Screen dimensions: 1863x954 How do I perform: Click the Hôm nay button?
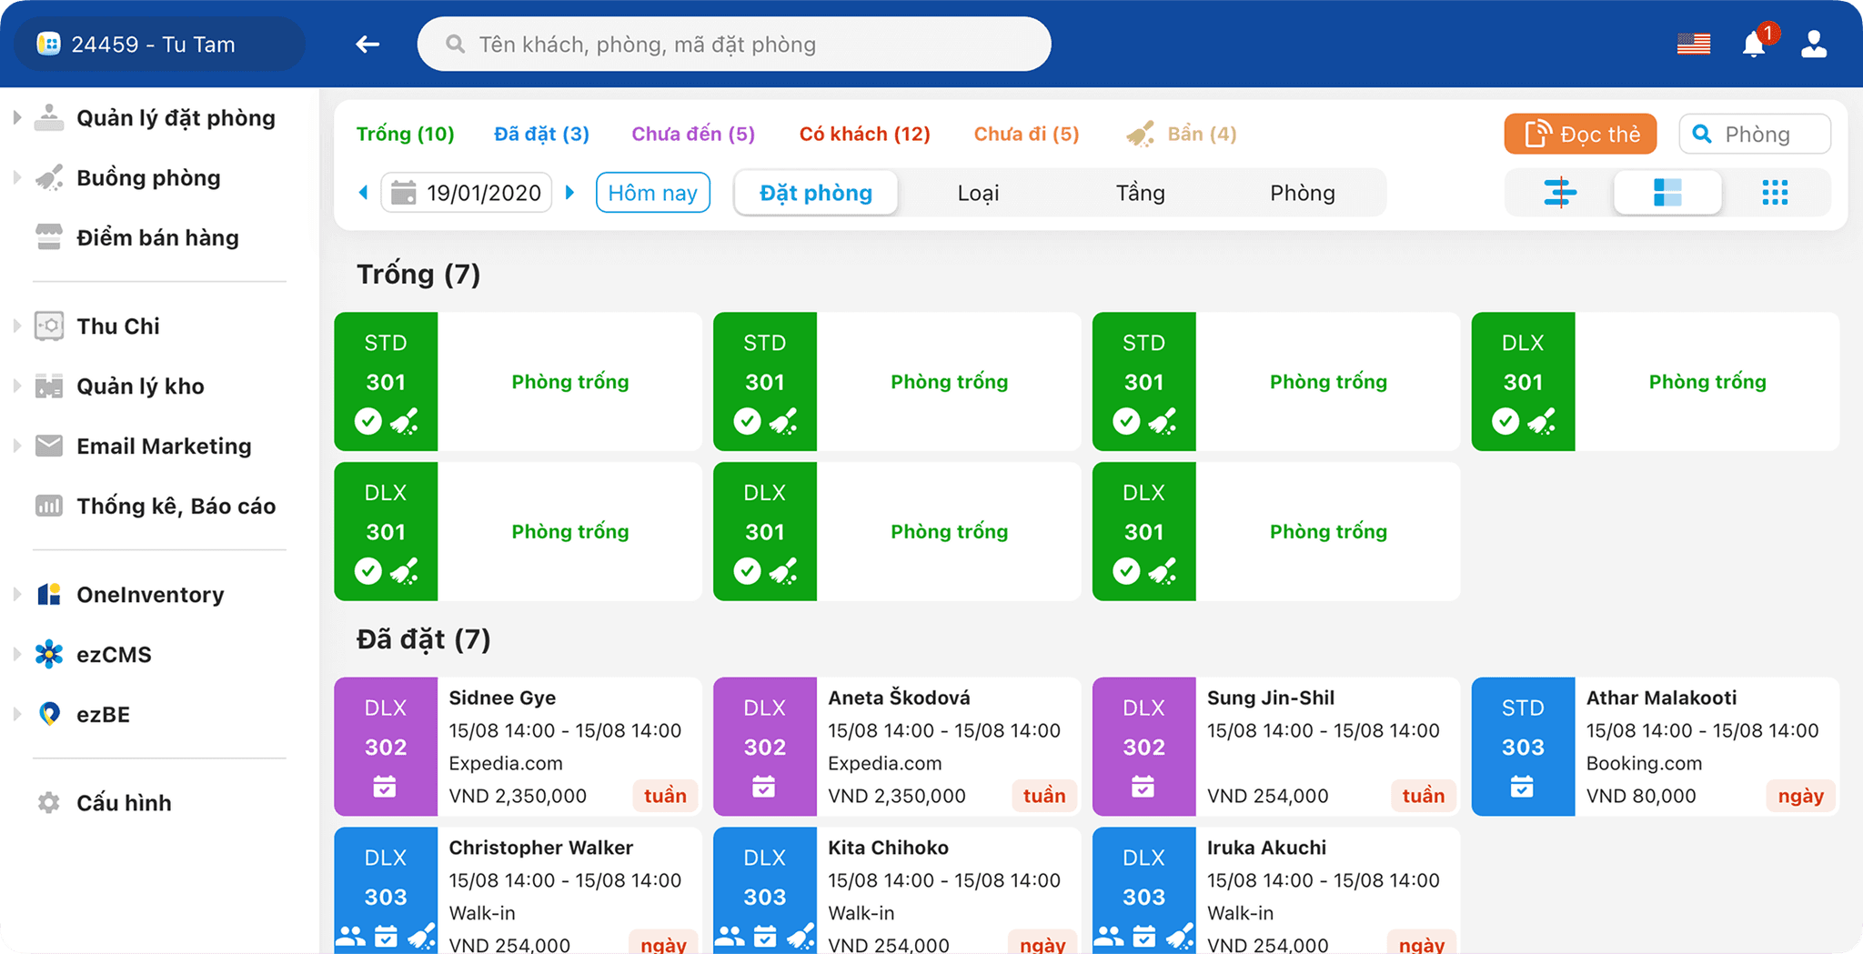(x=652, y=193)
